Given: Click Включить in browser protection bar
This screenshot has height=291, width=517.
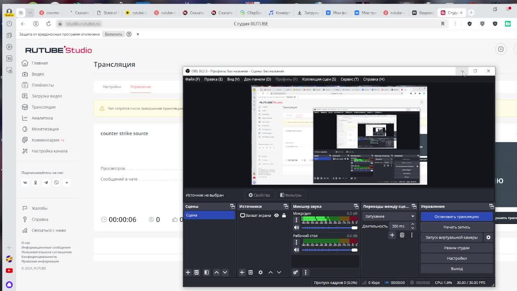Looking at the screenshot, I should [113, 34].
